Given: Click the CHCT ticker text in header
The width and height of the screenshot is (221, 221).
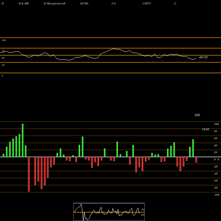Looking at the screenshot, I should point(147,4).
